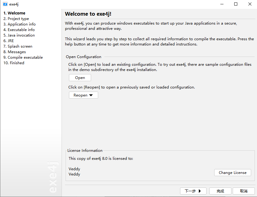This screenshot has height=197, width=257.
Task: Click the Open configuration button
Action: point(80,77)
